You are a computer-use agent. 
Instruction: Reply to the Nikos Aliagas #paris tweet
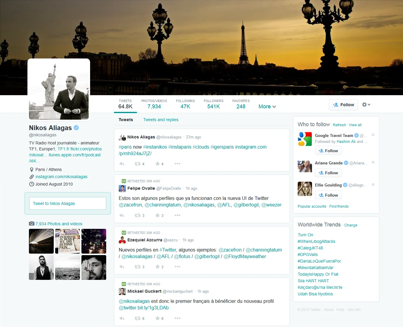coord(122,164)
